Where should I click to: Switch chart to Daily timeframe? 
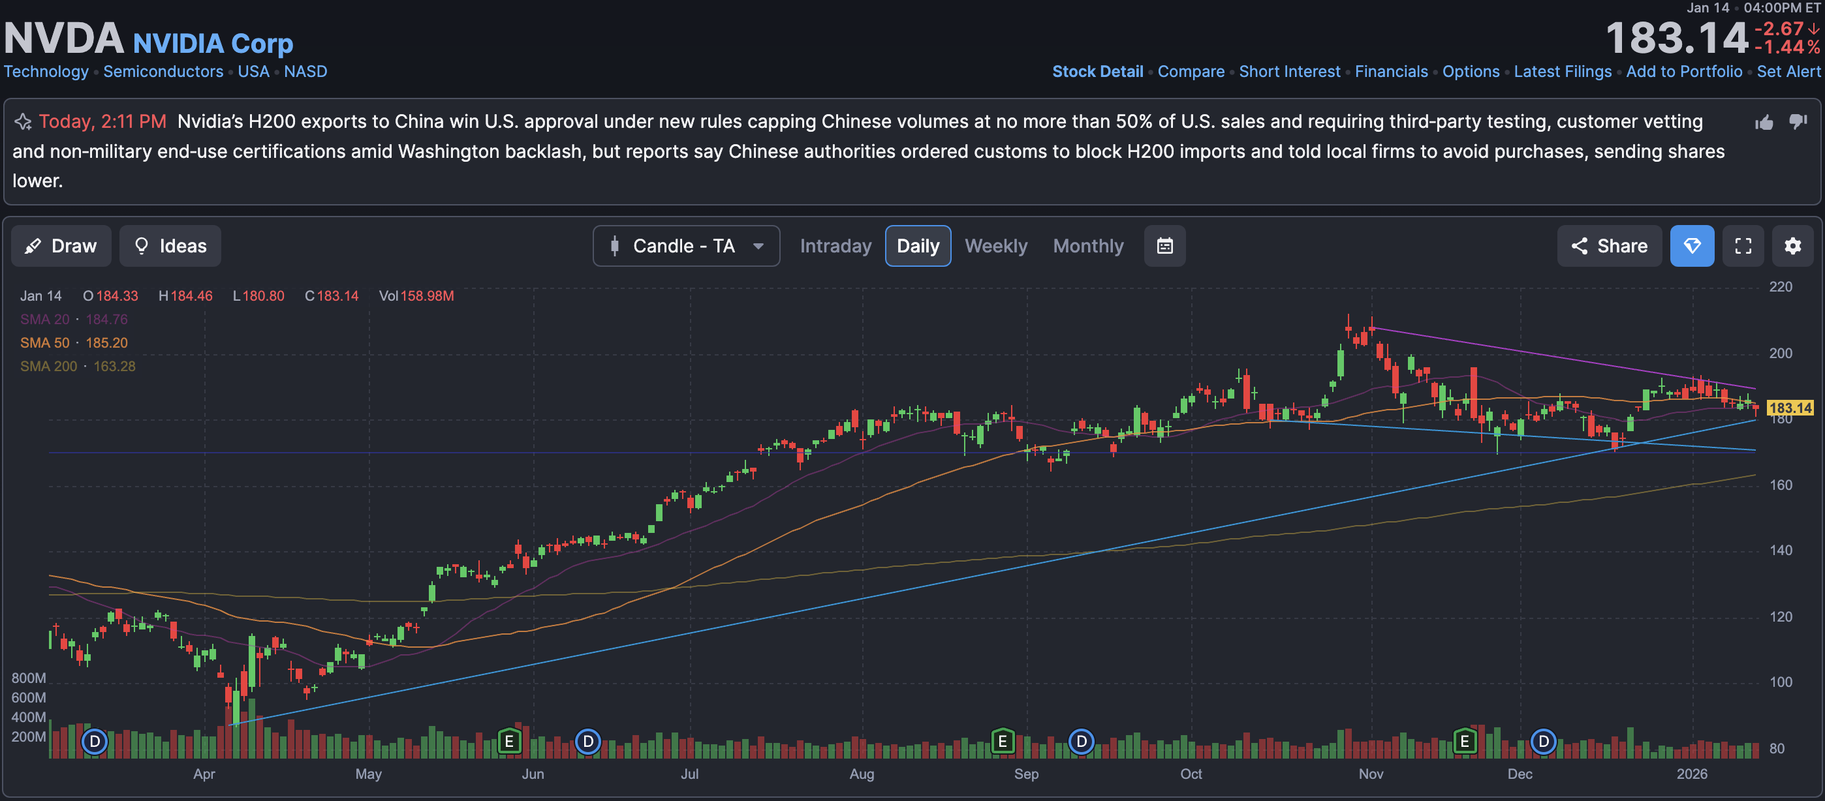pyautogui.click(x=918, y=246)
